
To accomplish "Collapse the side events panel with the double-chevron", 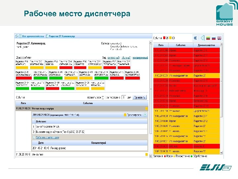I will click(195, 38).
